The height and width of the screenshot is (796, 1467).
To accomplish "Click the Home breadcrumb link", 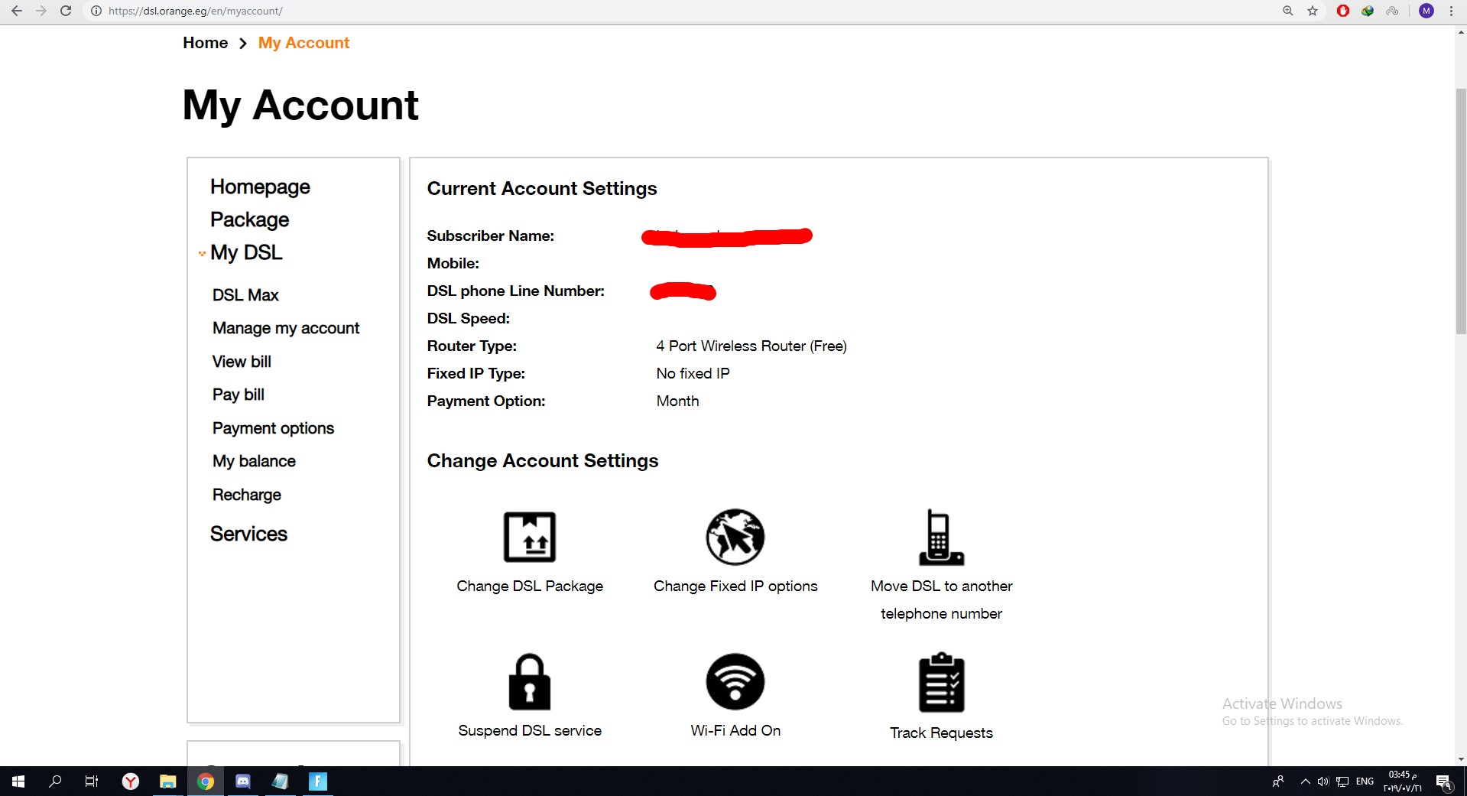I will pos(206,43).
